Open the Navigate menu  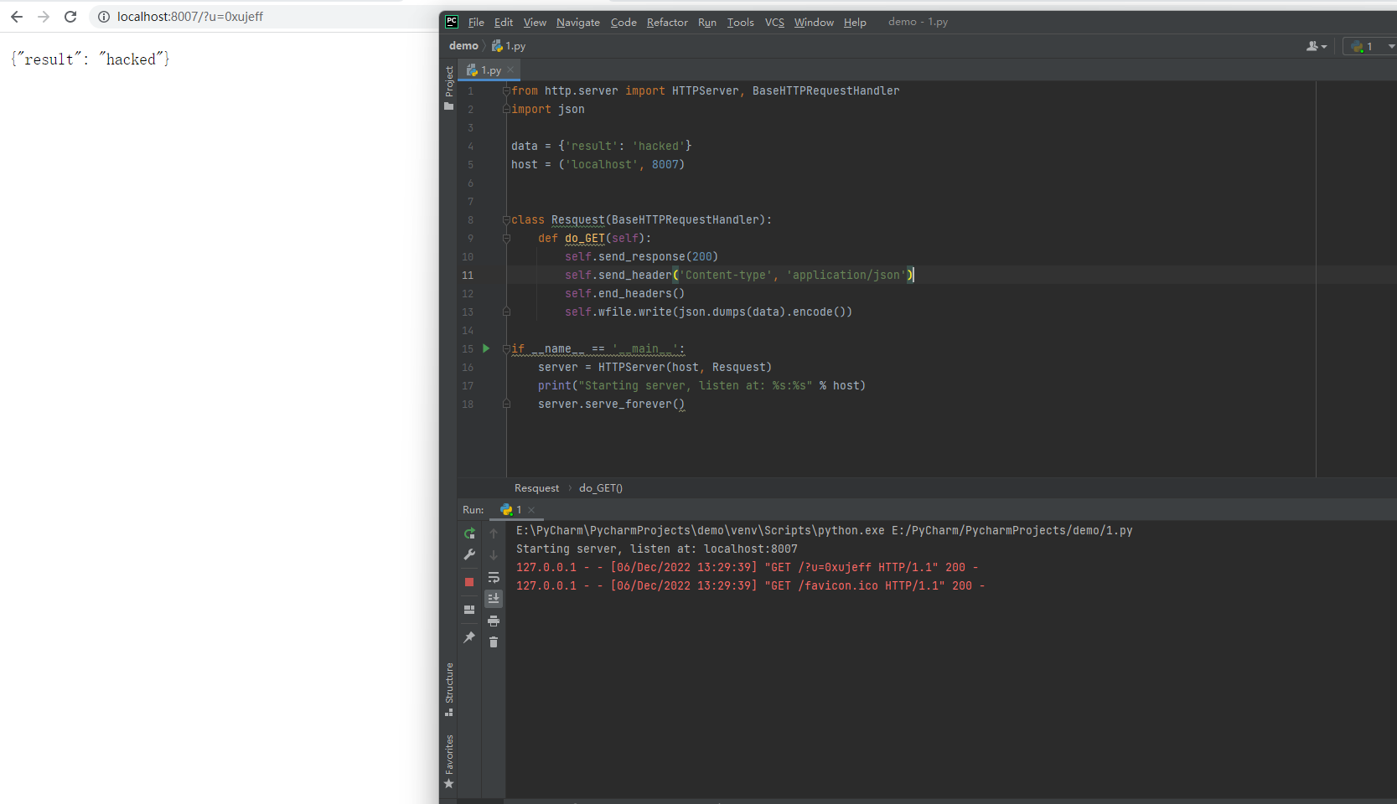578,23
